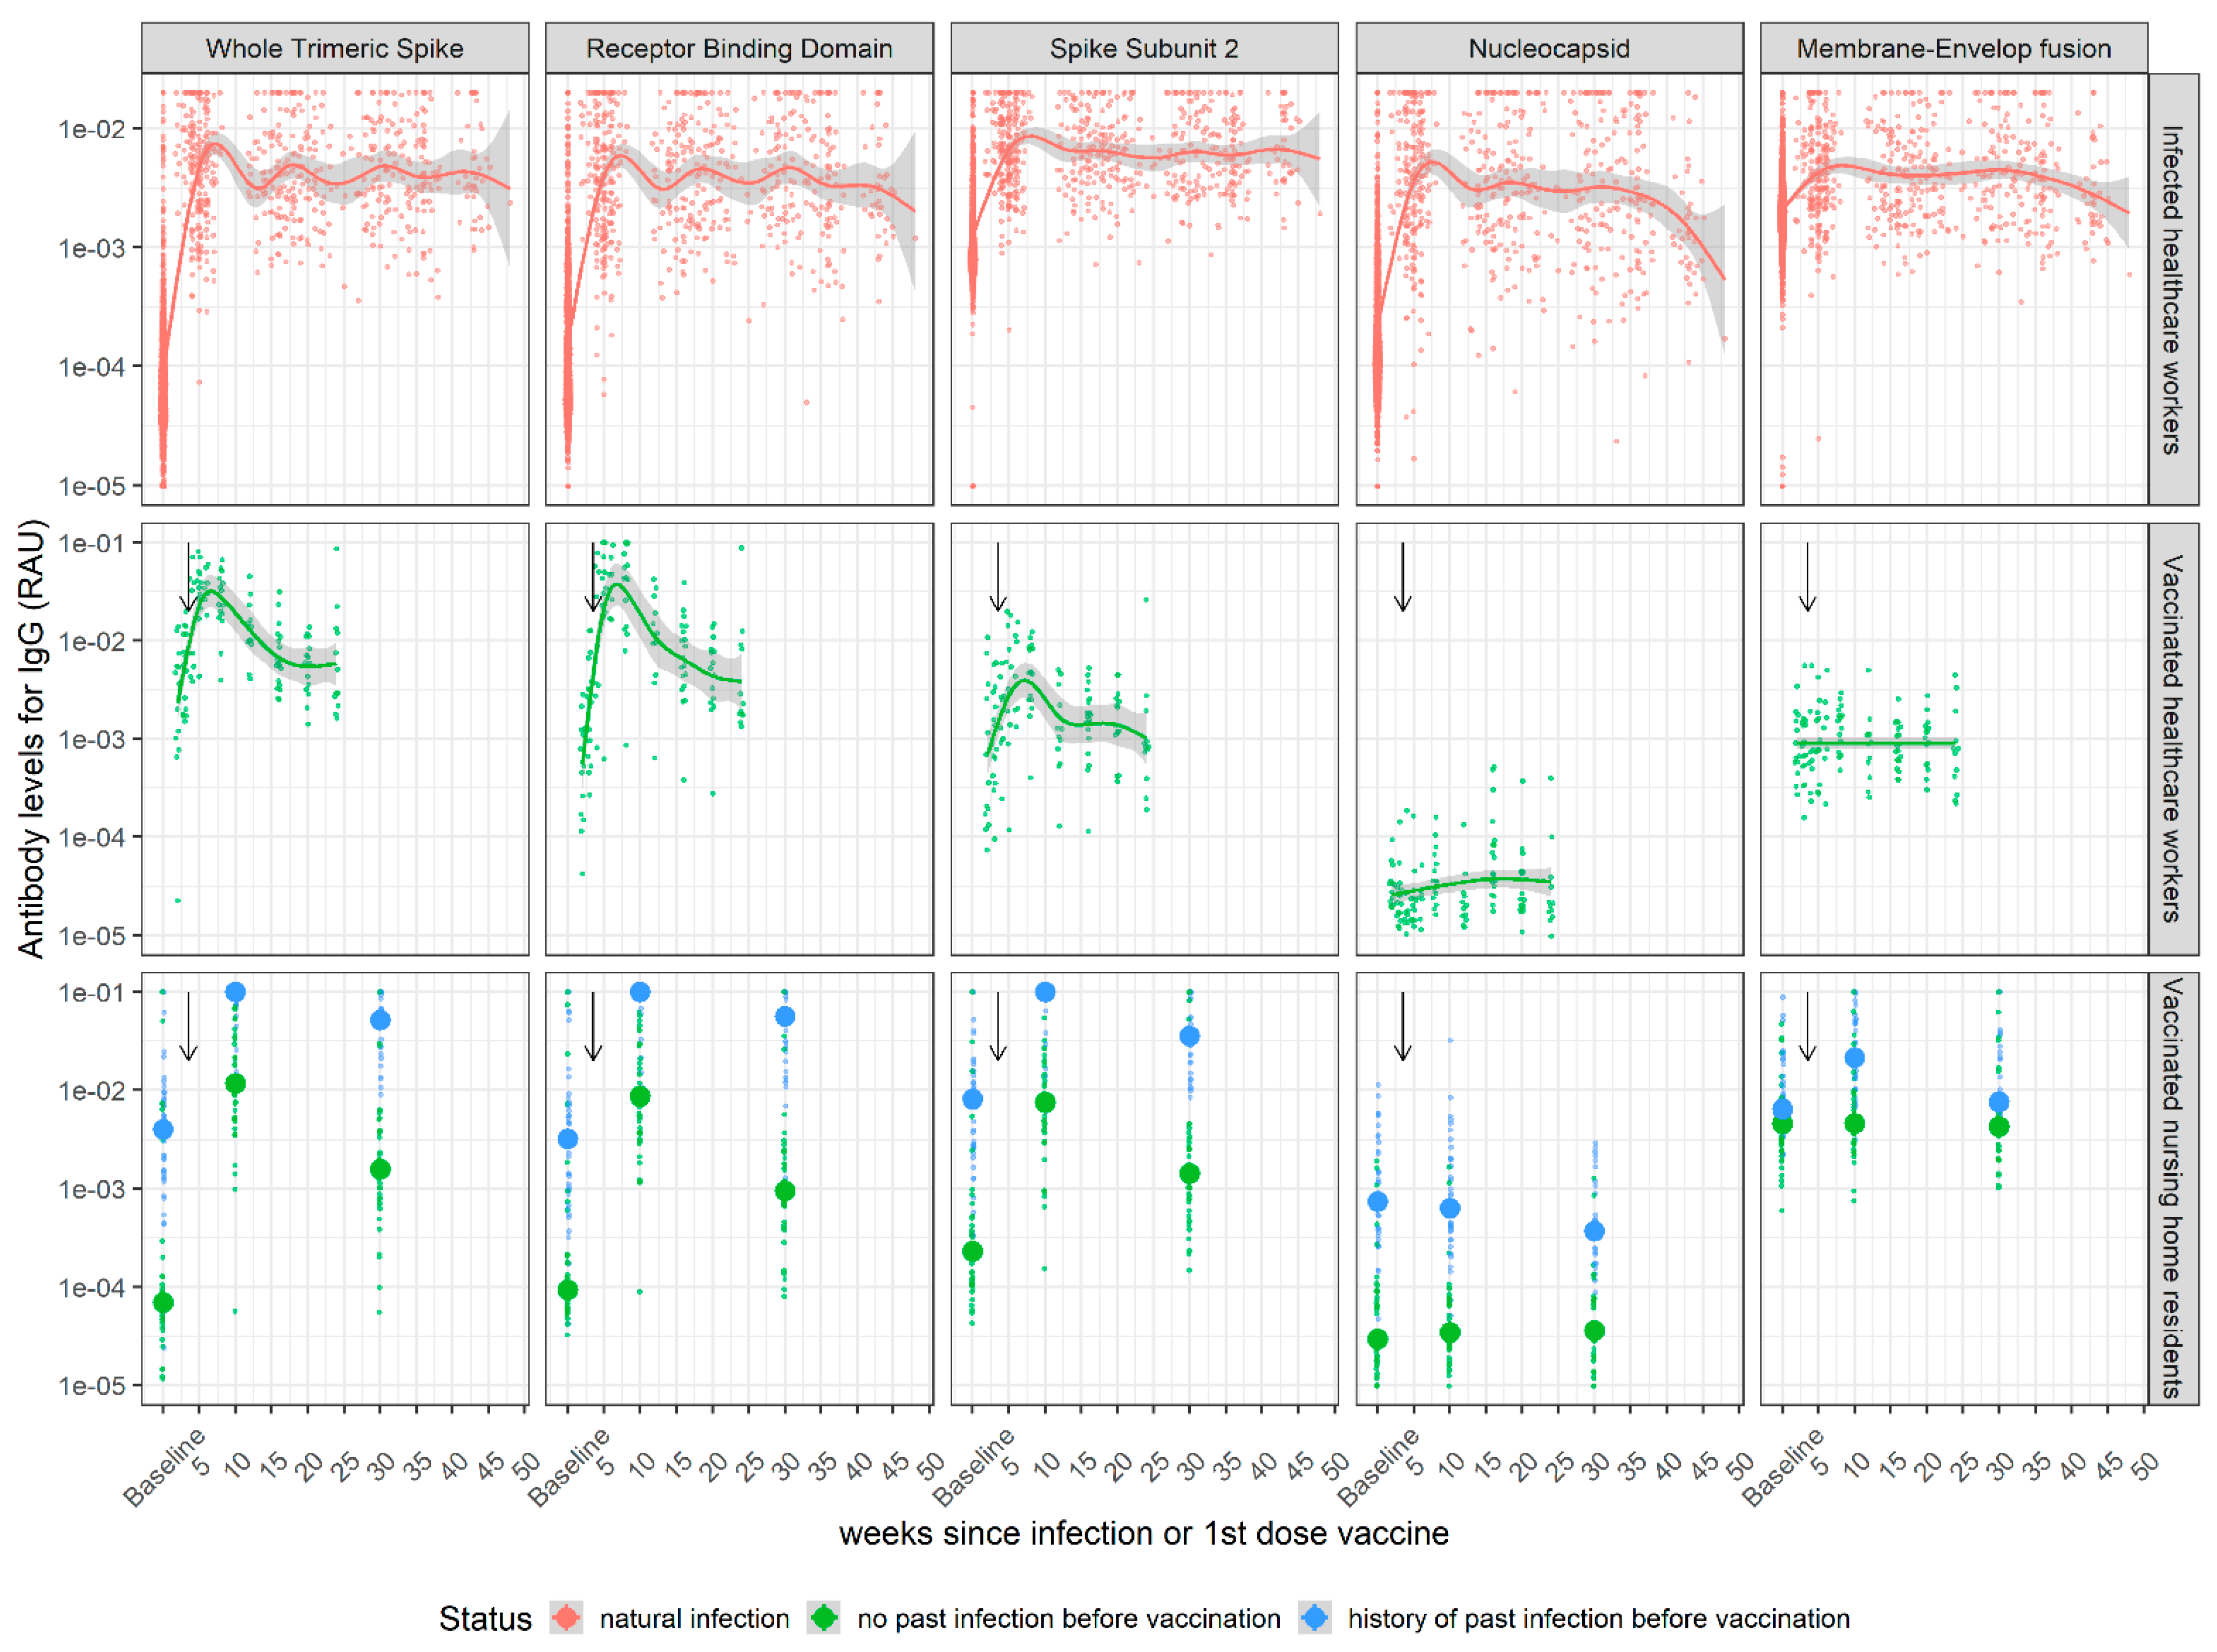2217x1652 pixels.
Task: Select the Spike Subunit 2 panel header
Action: point(1143,48)
